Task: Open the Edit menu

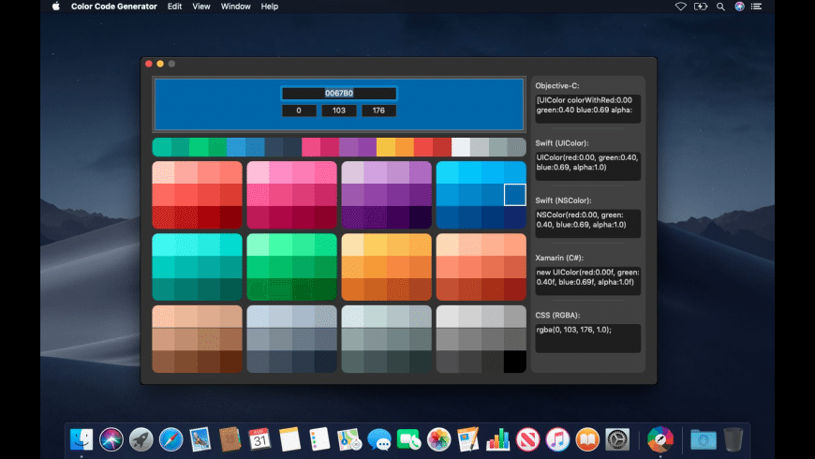Action: [174, 7]
